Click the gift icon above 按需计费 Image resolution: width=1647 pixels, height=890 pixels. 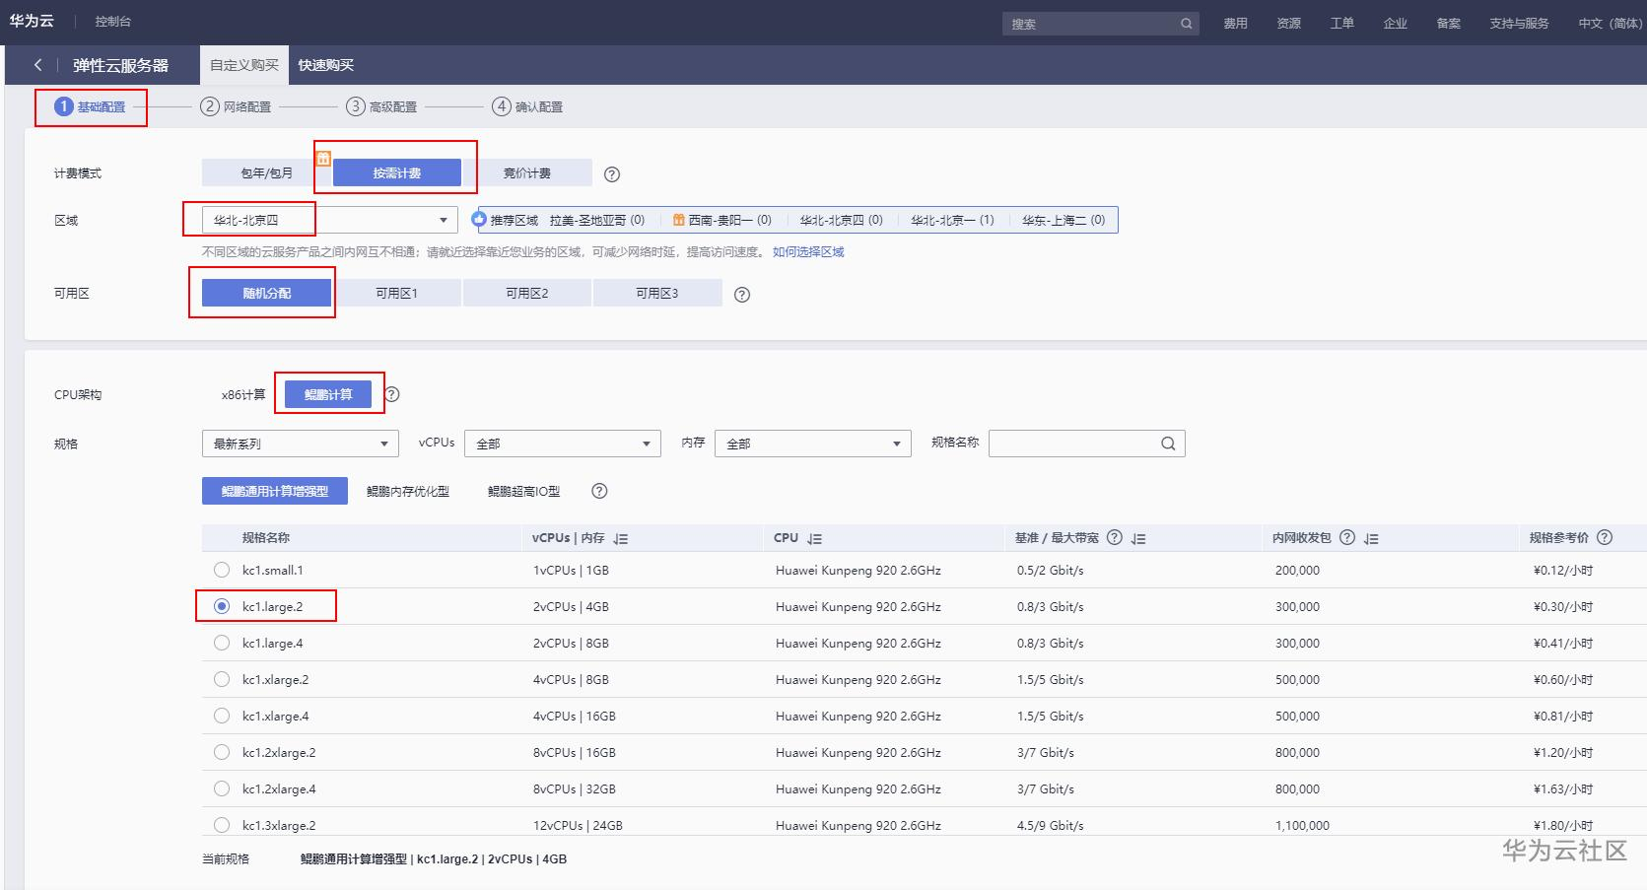pos(323,158)
